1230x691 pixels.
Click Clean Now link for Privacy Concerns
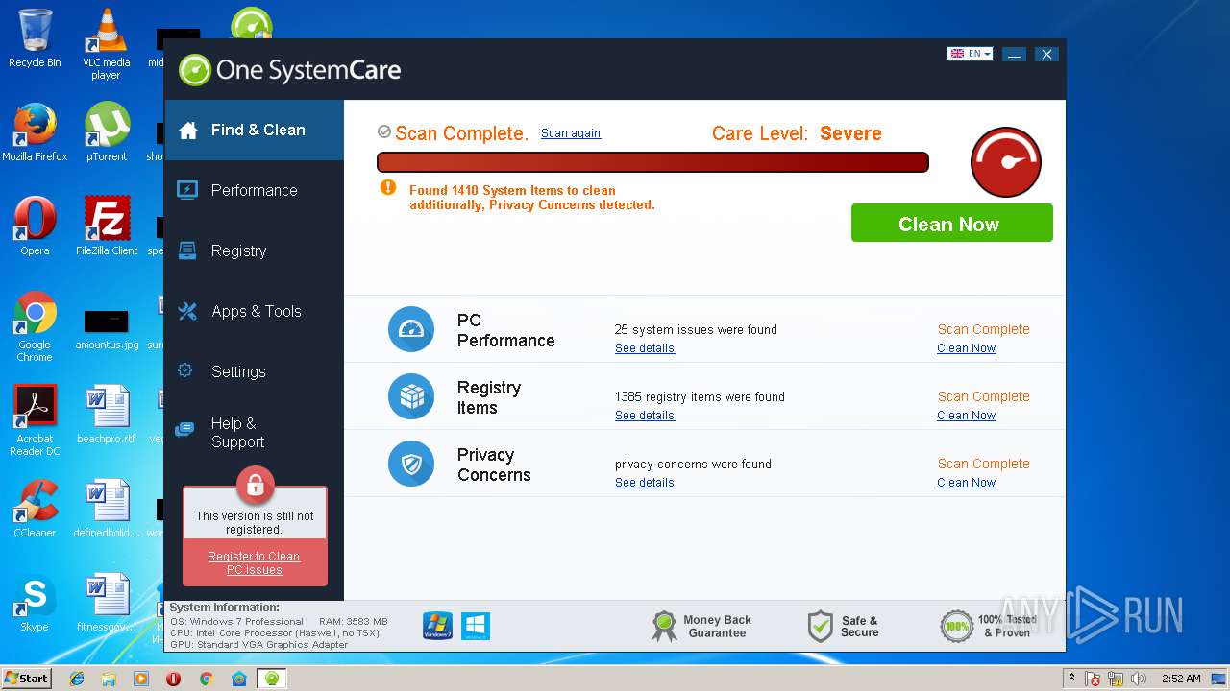tap(967, 483)
